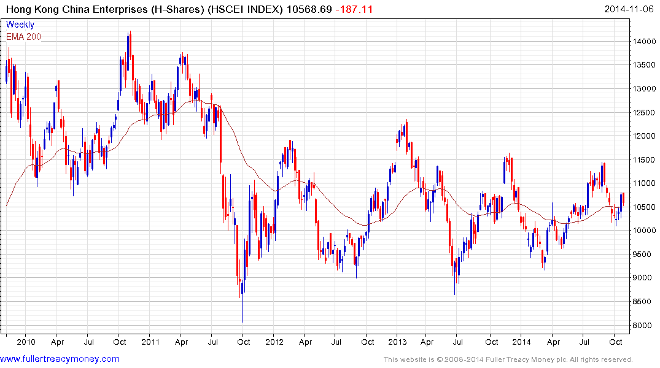Click the 13000 price axis label
Image resolution: width=660 pixels, height=368 pixels.
[x=644, y=89]
